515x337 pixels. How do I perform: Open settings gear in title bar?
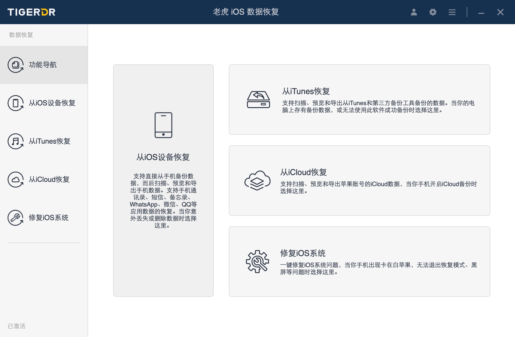[433, 12]
